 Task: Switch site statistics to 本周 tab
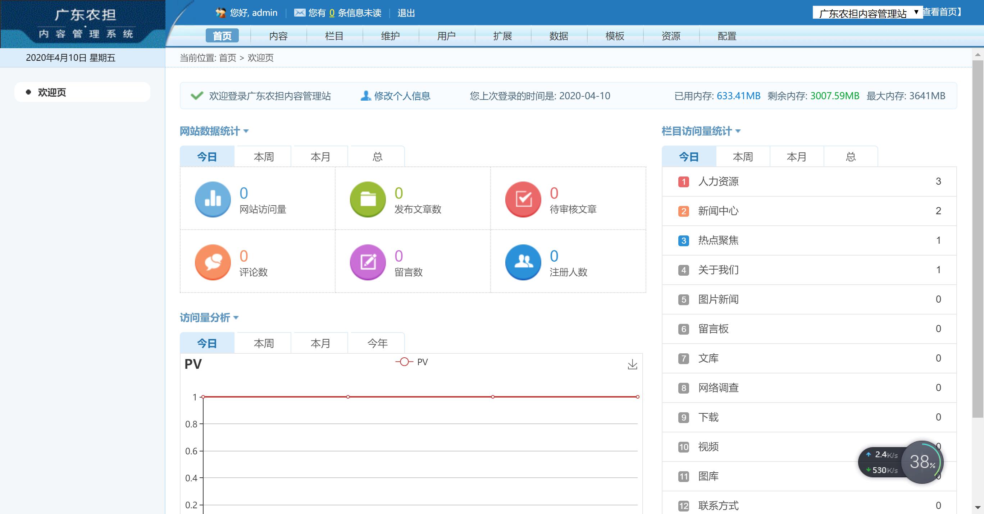[x=264, y=157]
